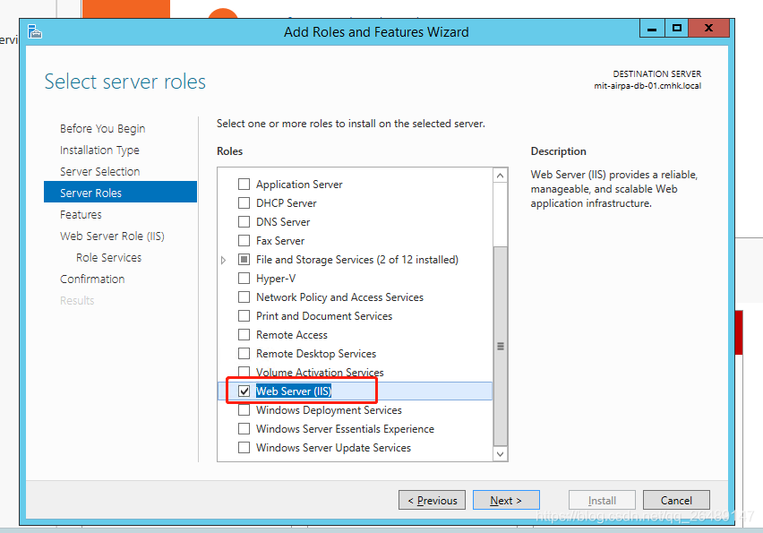Enable the DHCP Server checkbox
763x533 pixels.
tap(244, 203)
